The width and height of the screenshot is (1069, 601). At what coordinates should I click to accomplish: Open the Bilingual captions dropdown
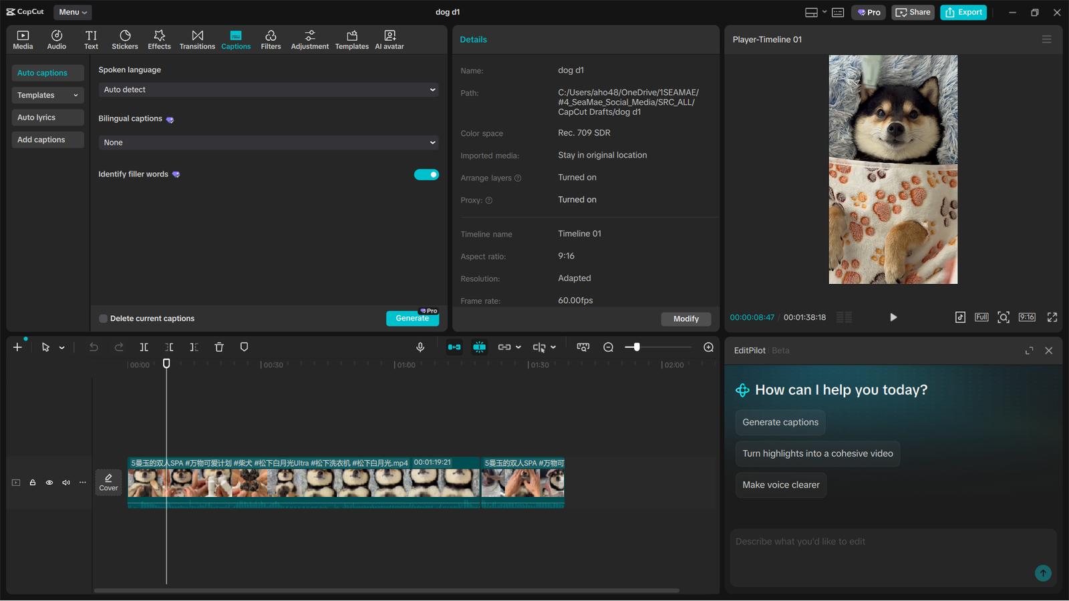coord(268,142)
